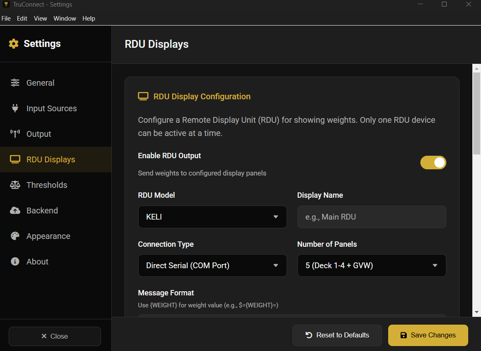
Task: Open the Help menu
Action: 89,19
